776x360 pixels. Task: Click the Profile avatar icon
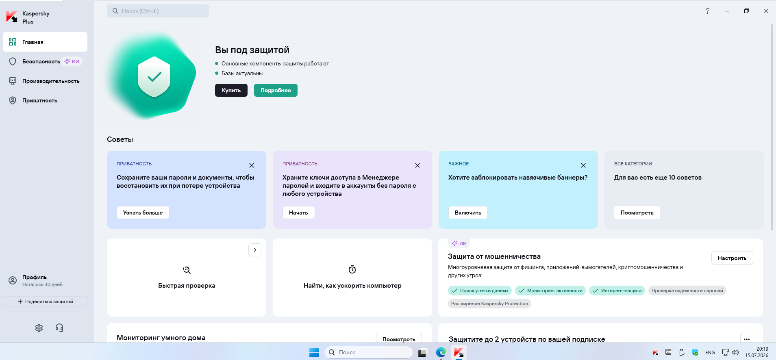click(13, 280)
